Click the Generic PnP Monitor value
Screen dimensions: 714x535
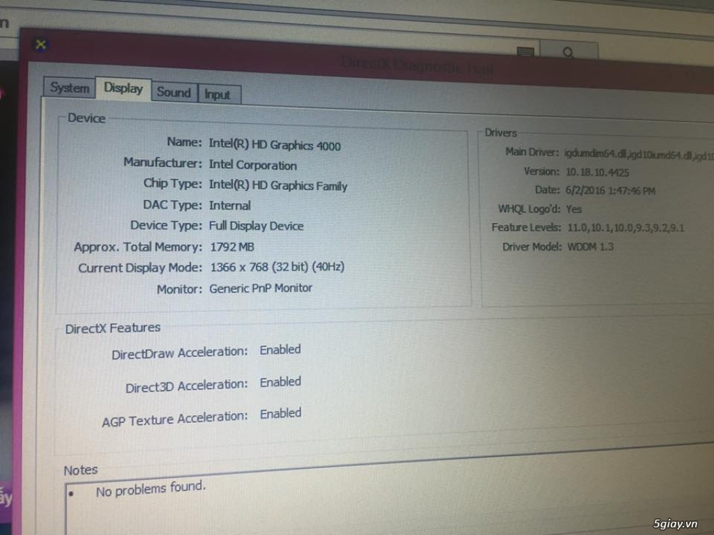click(x=260, y=288)
